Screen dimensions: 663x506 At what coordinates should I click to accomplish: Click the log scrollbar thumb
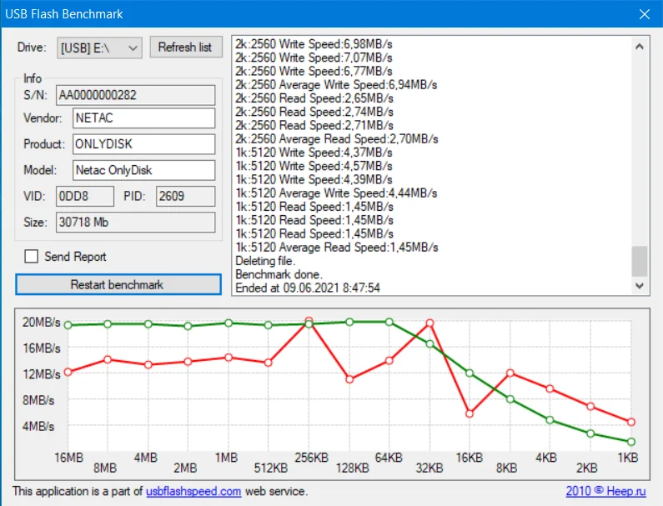[x=640, y=261]
